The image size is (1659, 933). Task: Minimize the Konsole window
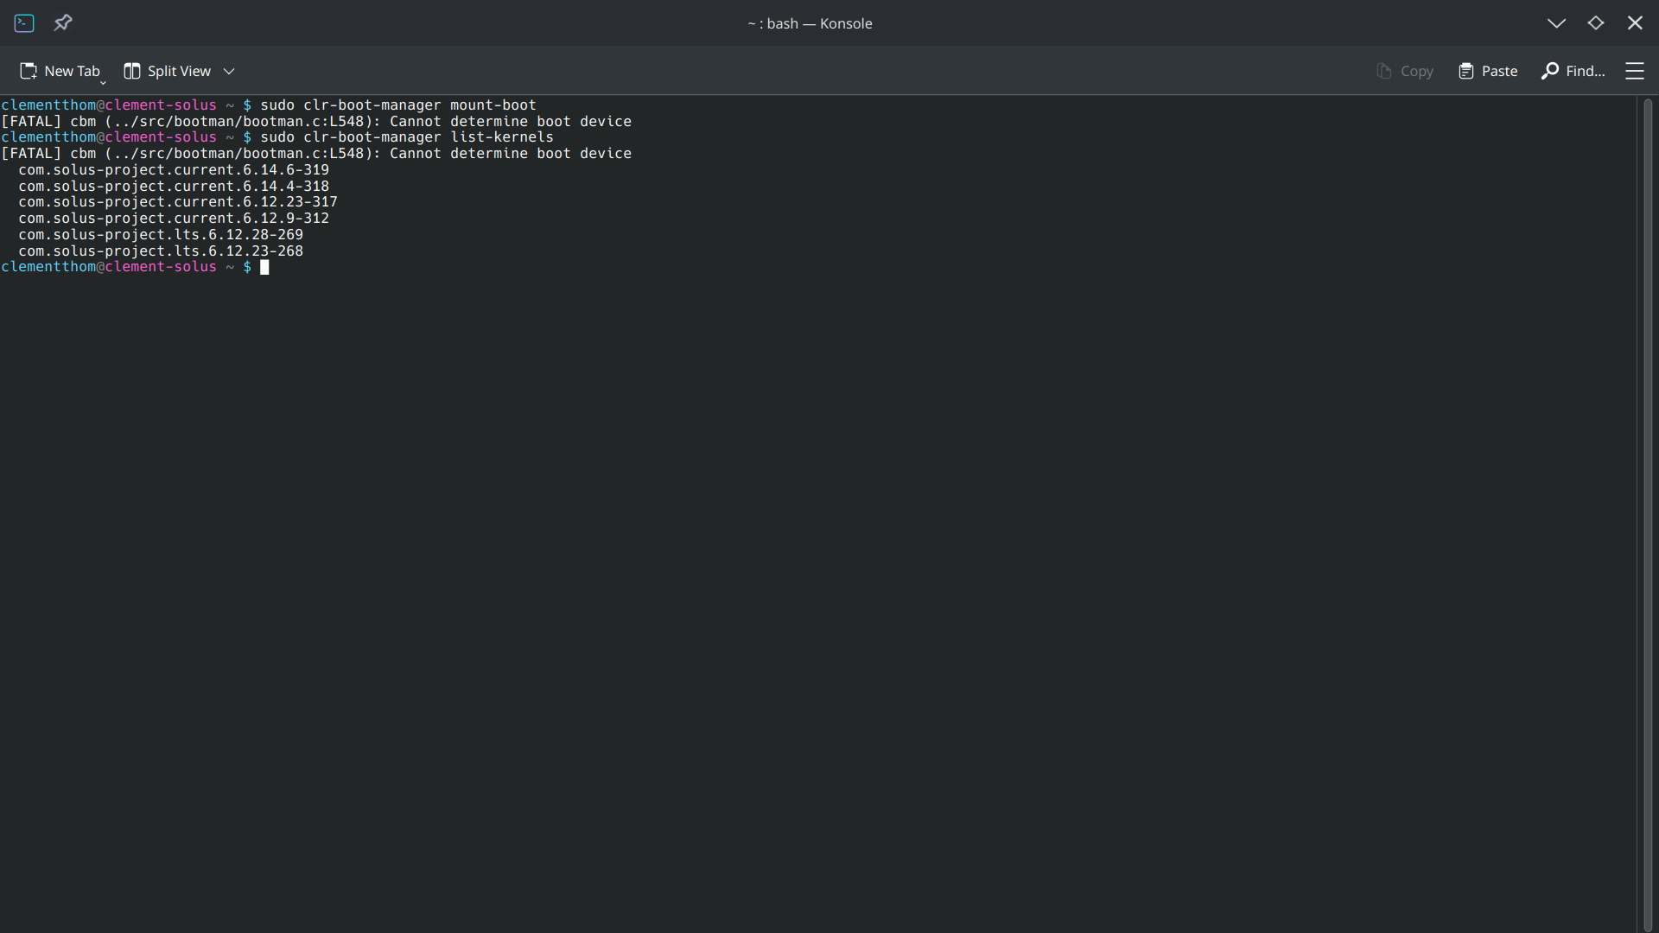[x=1556, y=23]
